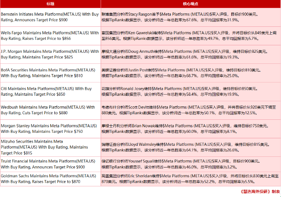Select the J.P. Morgan Maintains Meta title cell
Image resolution: width=281 pixels, height=197 pixels.
pyautogui.click(x=51, y=54)
